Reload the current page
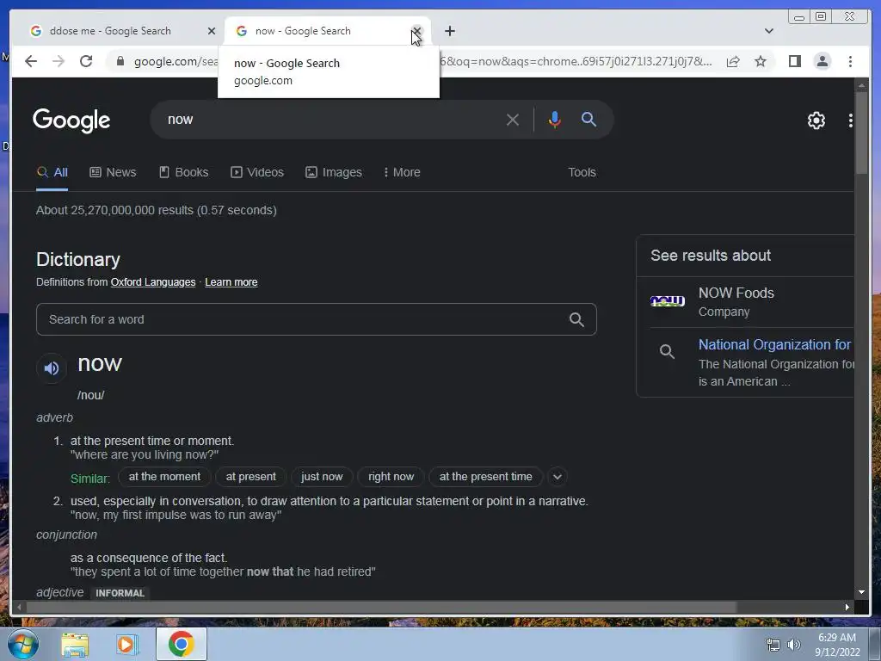The image size is (881, 661). click(x=86, y=61)
